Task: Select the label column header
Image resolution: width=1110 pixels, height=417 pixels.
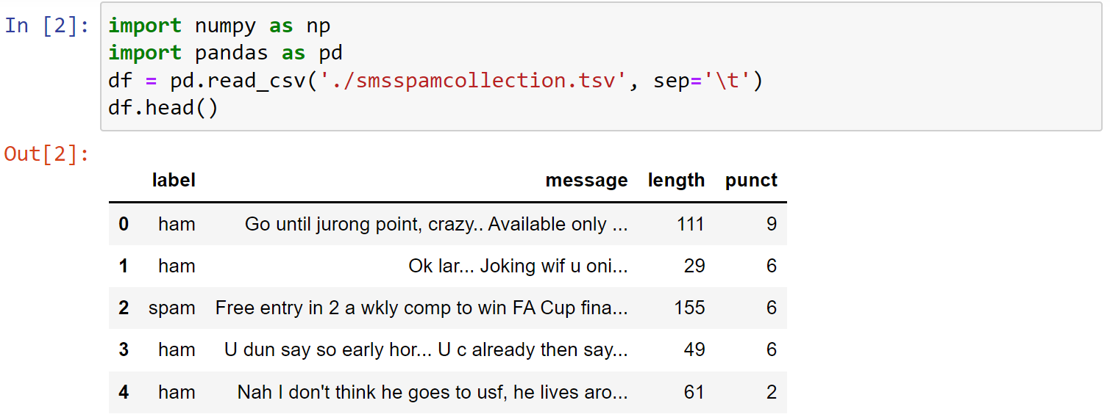Action: click(x=174, y=180)
